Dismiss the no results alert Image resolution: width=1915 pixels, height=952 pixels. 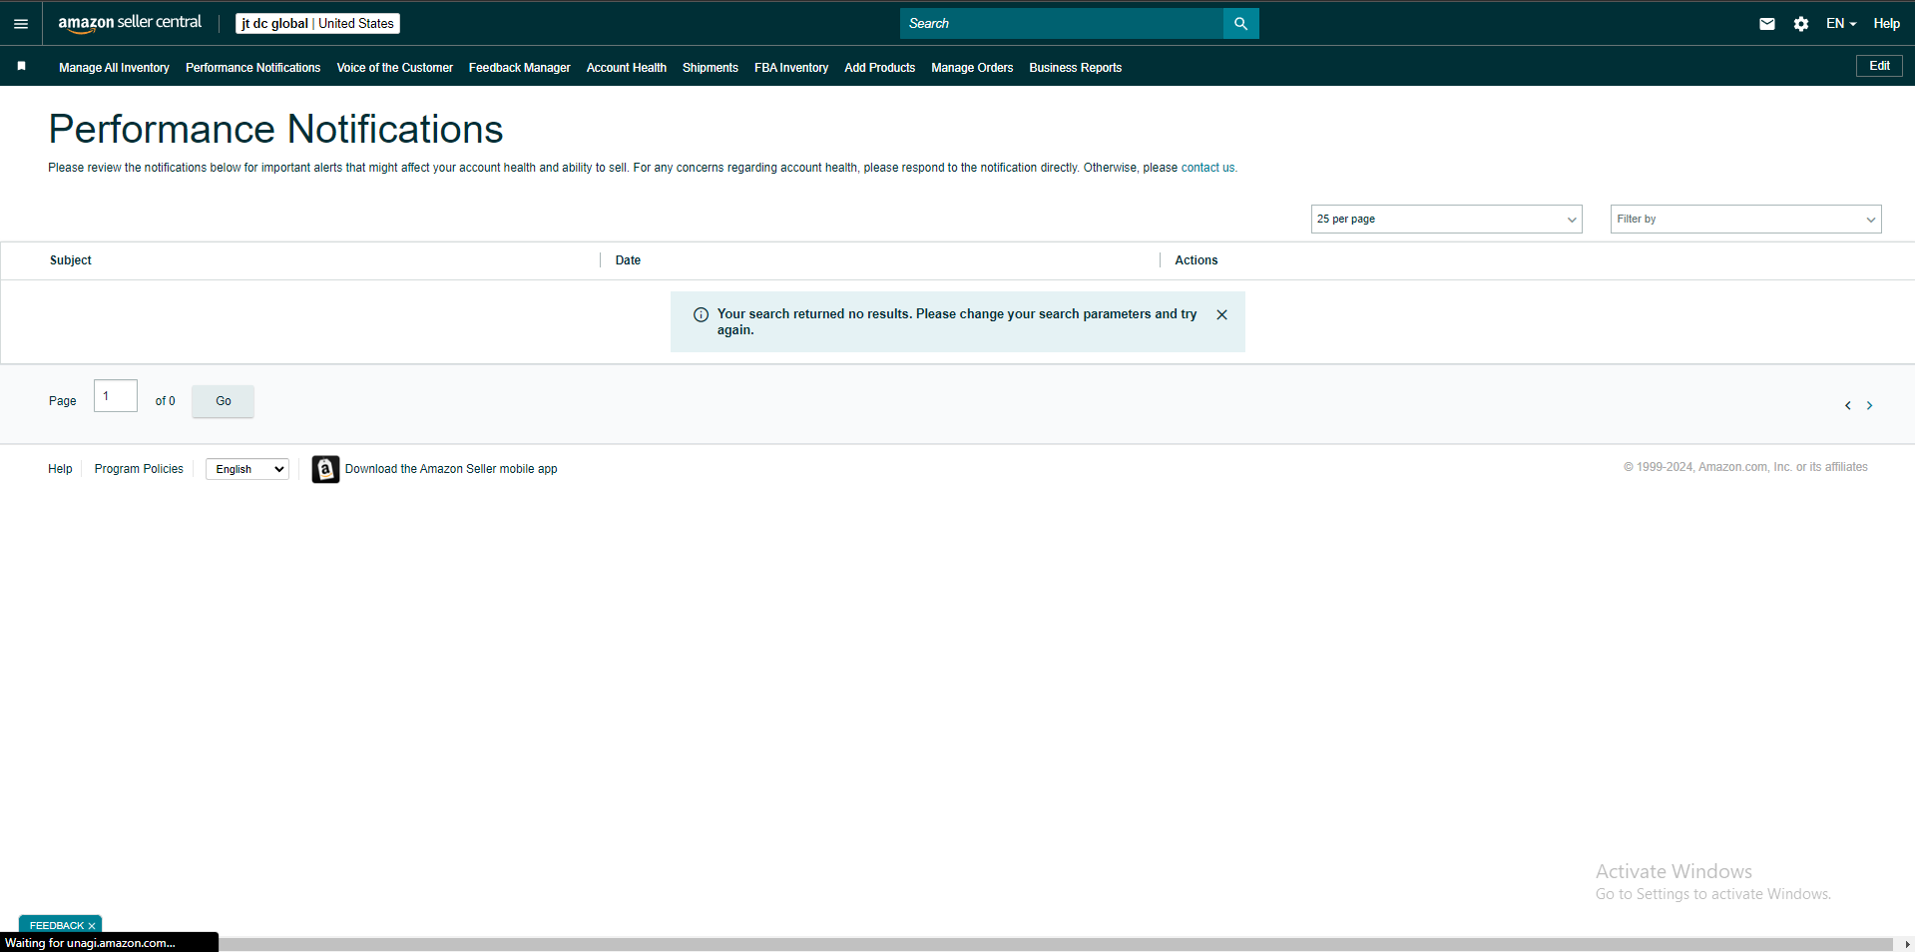[x=1221, y=314]
